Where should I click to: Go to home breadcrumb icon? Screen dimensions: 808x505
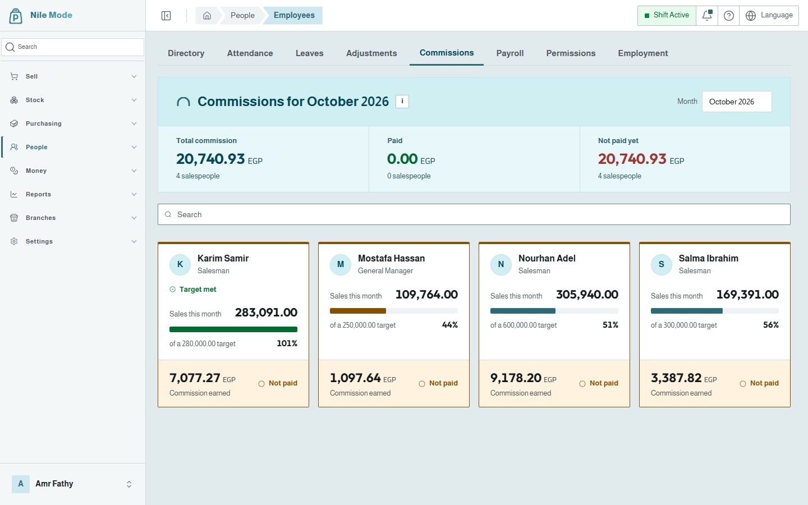pos(207,16)
